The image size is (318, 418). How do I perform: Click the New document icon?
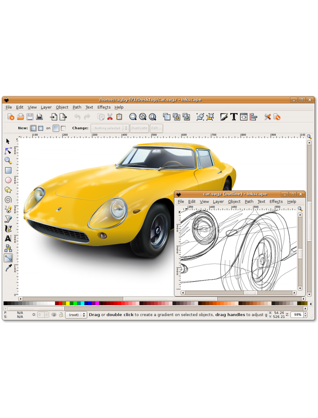point(11,117)
